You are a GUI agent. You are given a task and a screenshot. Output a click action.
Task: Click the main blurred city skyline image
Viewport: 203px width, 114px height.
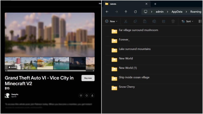click(50, 35)
